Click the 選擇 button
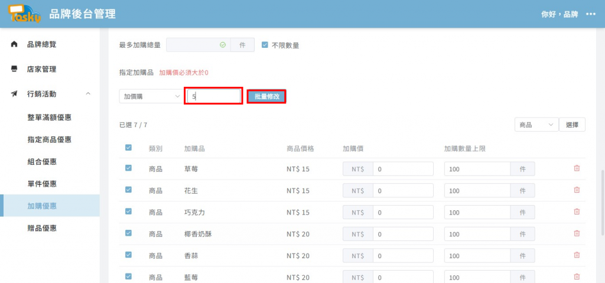Viewport: 605px width, 283px height. pos(572,125)
